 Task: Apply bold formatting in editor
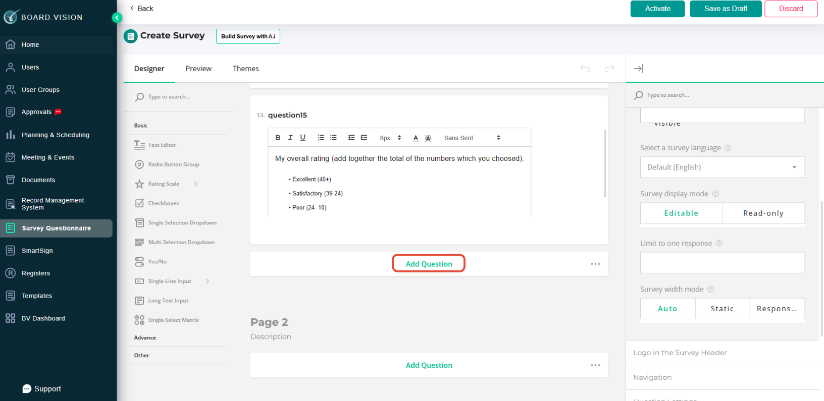click(278, 138)
